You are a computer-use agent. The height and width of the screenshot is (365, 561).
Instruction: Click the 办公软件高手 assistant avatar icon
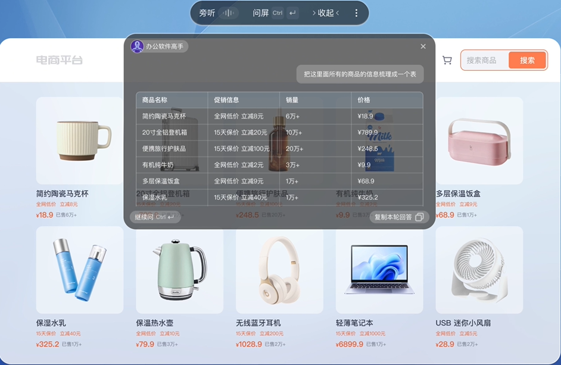click(137, 46)
